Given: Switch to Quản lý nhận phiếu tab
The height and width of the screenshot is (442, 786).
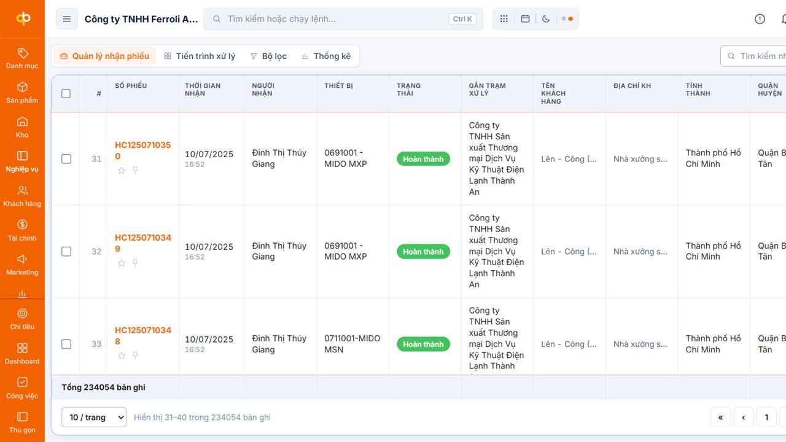Looking at the screenshot, I should [104, 56].
